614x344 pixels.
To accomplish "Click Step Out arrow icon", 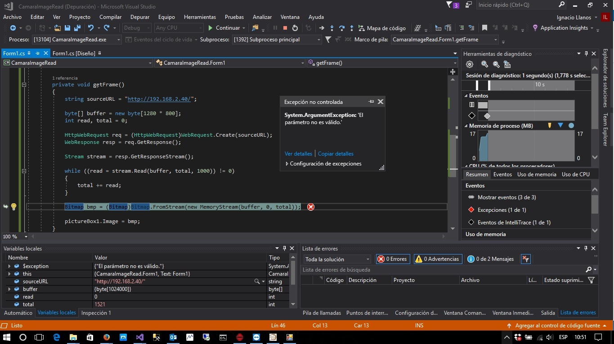I will point(351,28).
